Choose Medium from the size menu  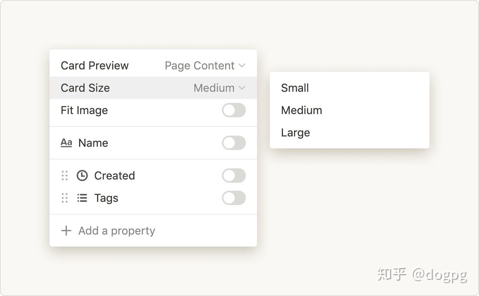301,110
